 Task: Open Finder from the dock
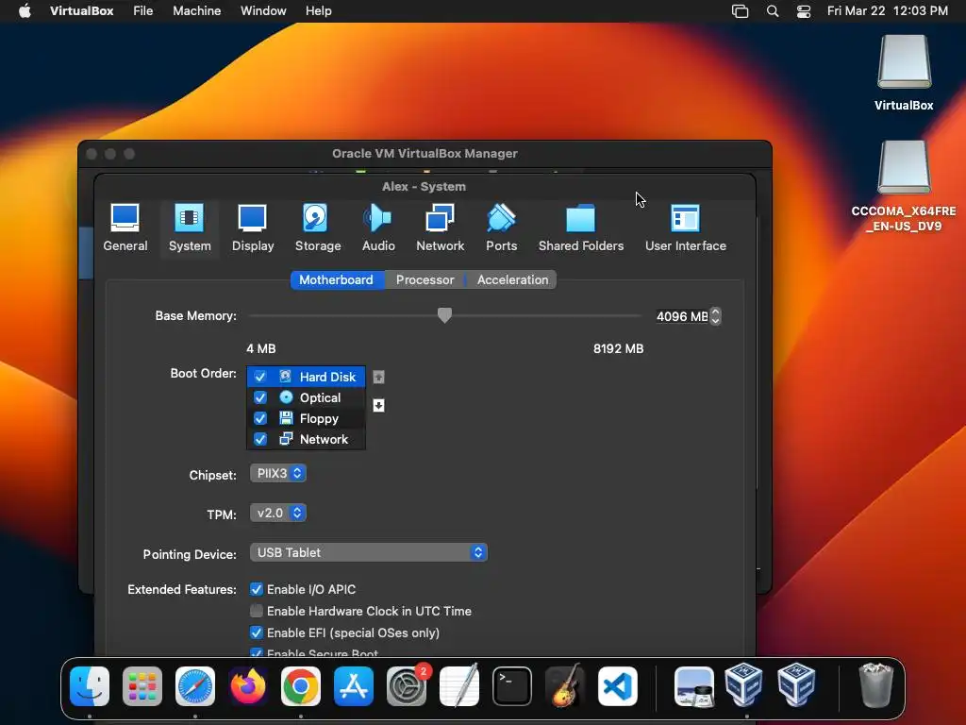pos(90,686)
